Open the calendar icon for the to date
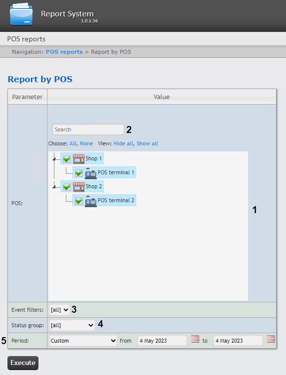Image resolution: width=286 pixels, height=375 pixels. [271, 339]
